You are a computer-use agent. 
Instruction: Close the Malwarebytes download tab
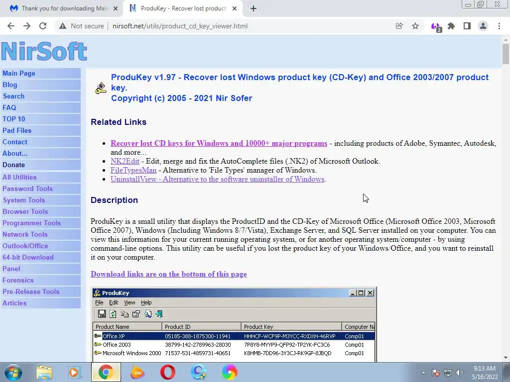point(116,8)
